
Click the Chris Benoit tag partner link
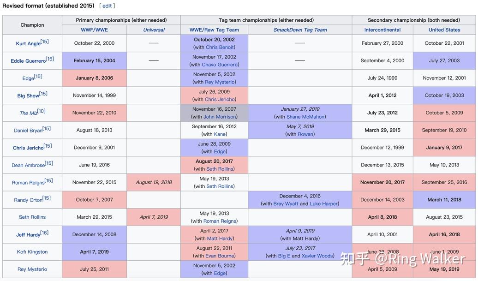(220, 47)
